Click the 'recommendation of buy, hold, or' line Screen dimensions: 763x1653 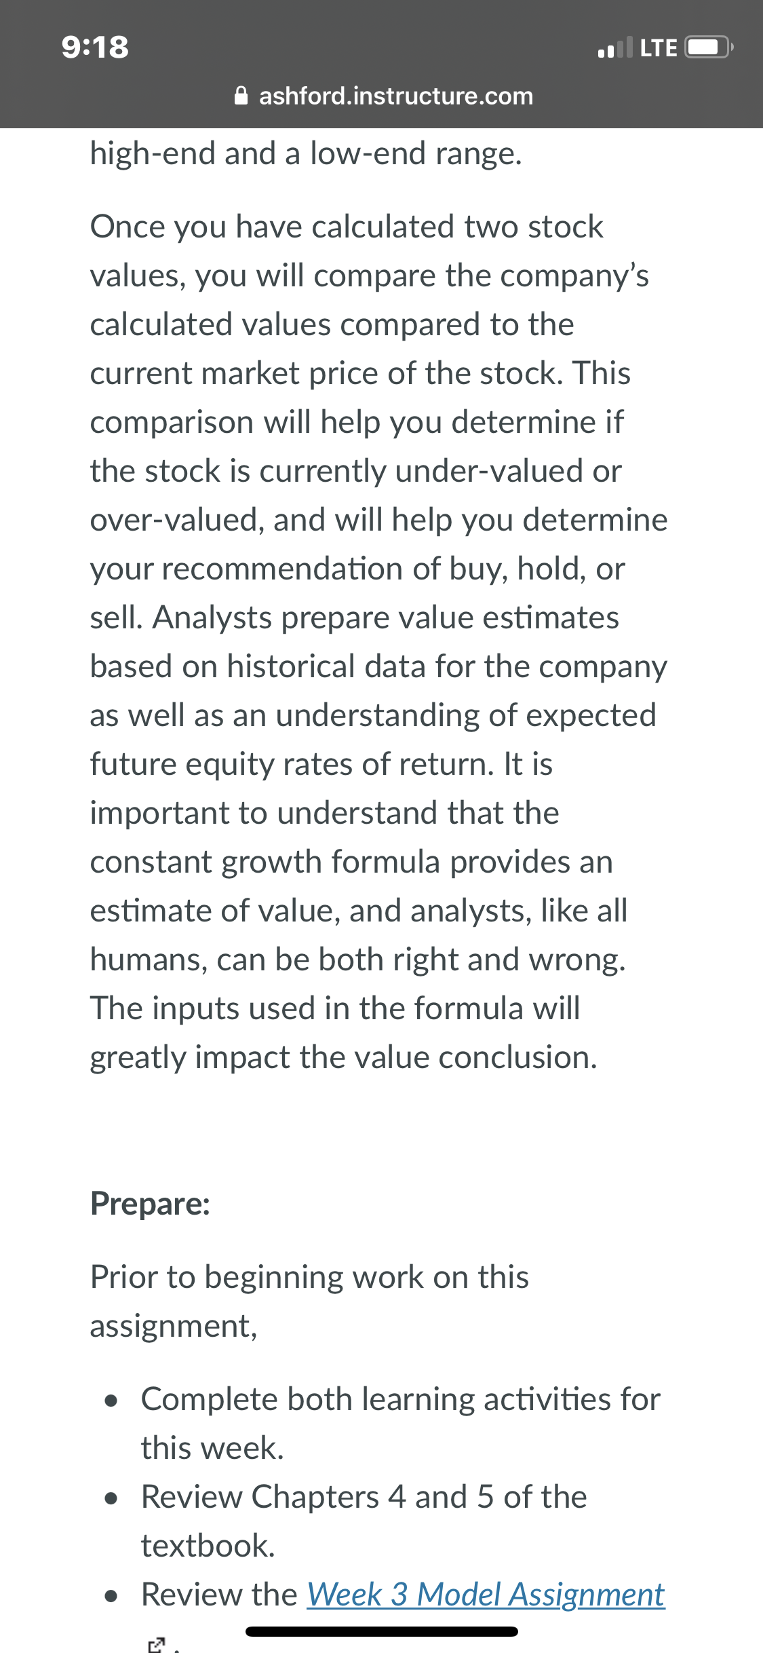point(357,569)
